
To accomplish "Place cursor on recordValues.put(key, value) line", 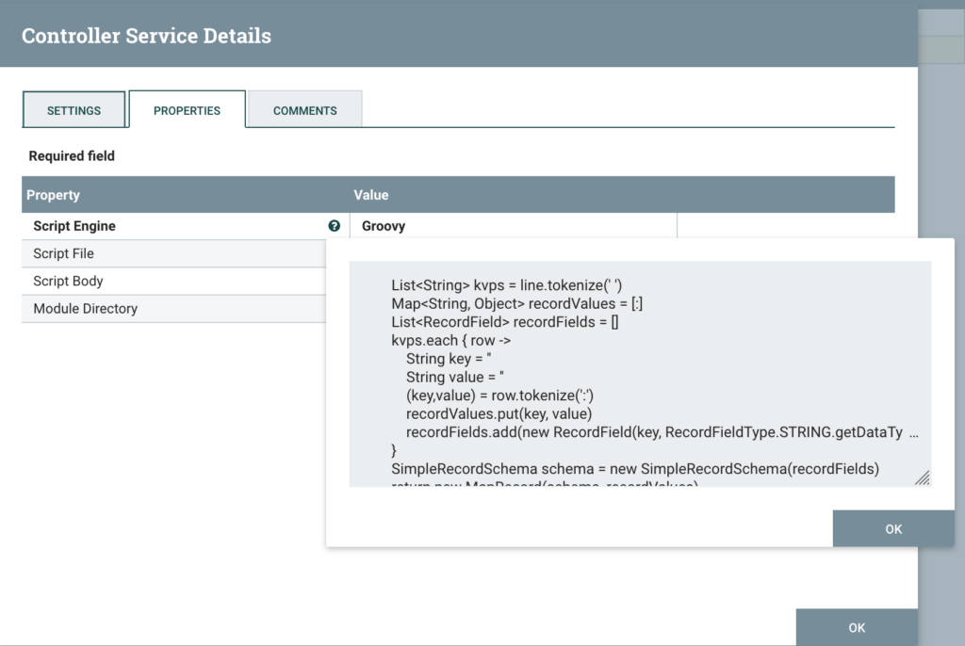I will 499,413.
